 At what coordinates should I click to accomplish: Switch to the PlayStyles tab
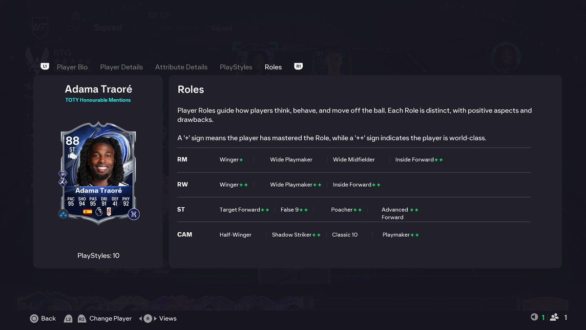point(236,67)
